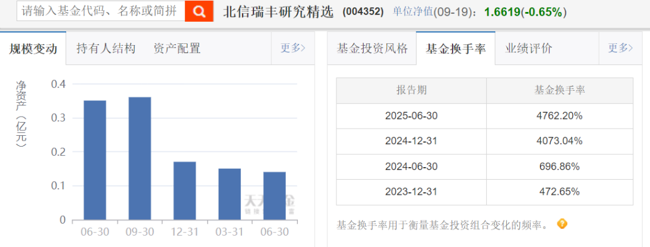The width and height of the screenshot is (650, 247).
Task: Click the 基金换手率 column header in table
Action: click(560, 90)
